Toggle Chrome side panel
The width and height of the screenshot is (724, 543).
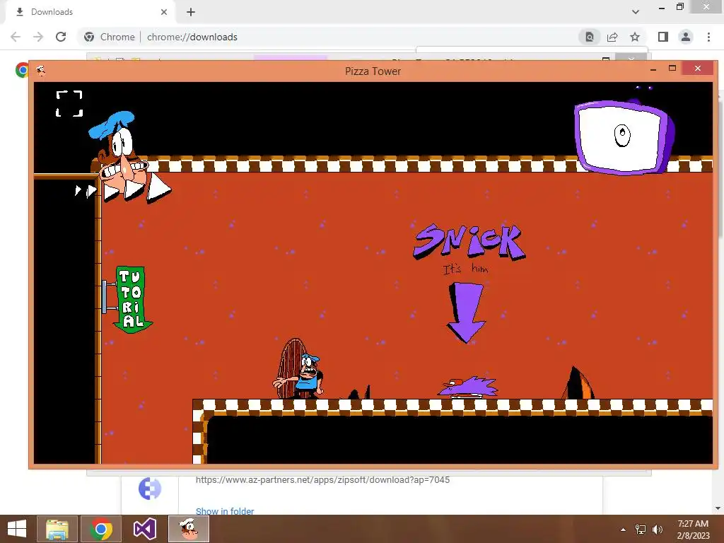pos(663,37)
